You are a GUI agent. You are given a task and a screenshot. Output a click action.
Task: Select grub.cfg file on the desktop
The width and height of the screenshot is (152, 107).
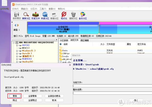click(4, 5)
